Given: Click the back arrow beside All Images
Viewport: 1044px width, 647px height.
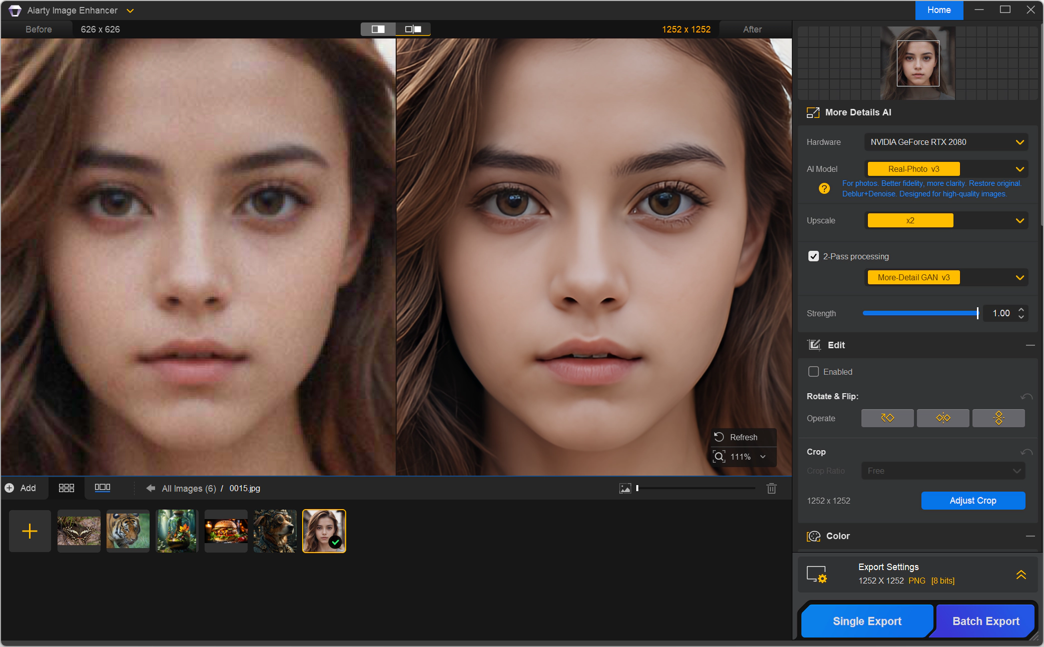Looking at the screenshot, I should (x=151, y=488).
